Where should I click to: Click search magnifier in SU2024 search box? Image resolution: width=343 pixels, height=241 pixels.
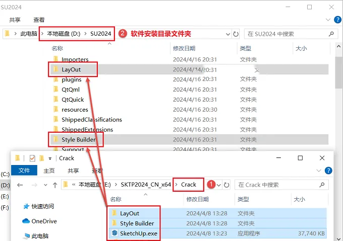coord(331,34)
